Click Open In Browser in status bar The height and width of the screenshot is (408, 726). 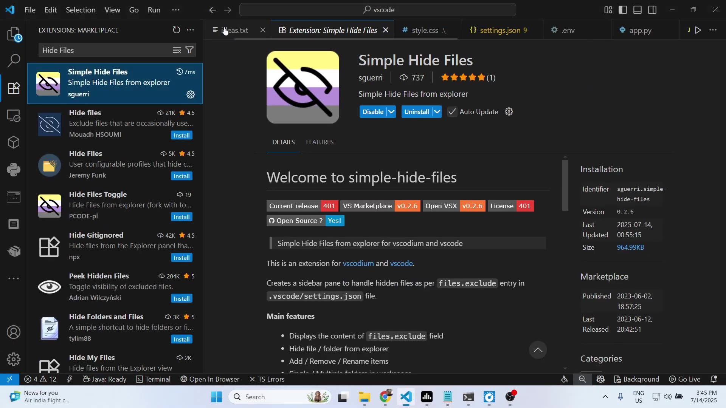click(210, 379)
